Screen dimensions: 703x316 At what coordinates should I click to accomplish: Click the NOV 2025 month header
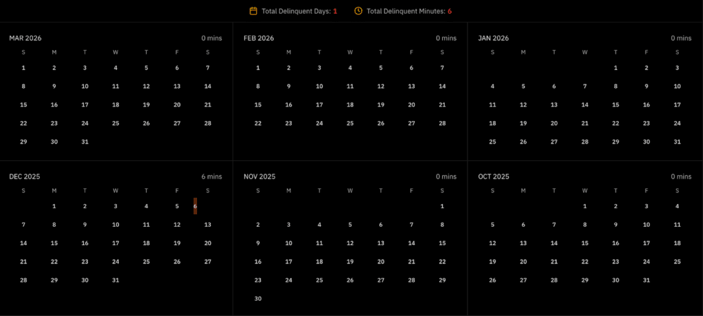tap(260, 177)
